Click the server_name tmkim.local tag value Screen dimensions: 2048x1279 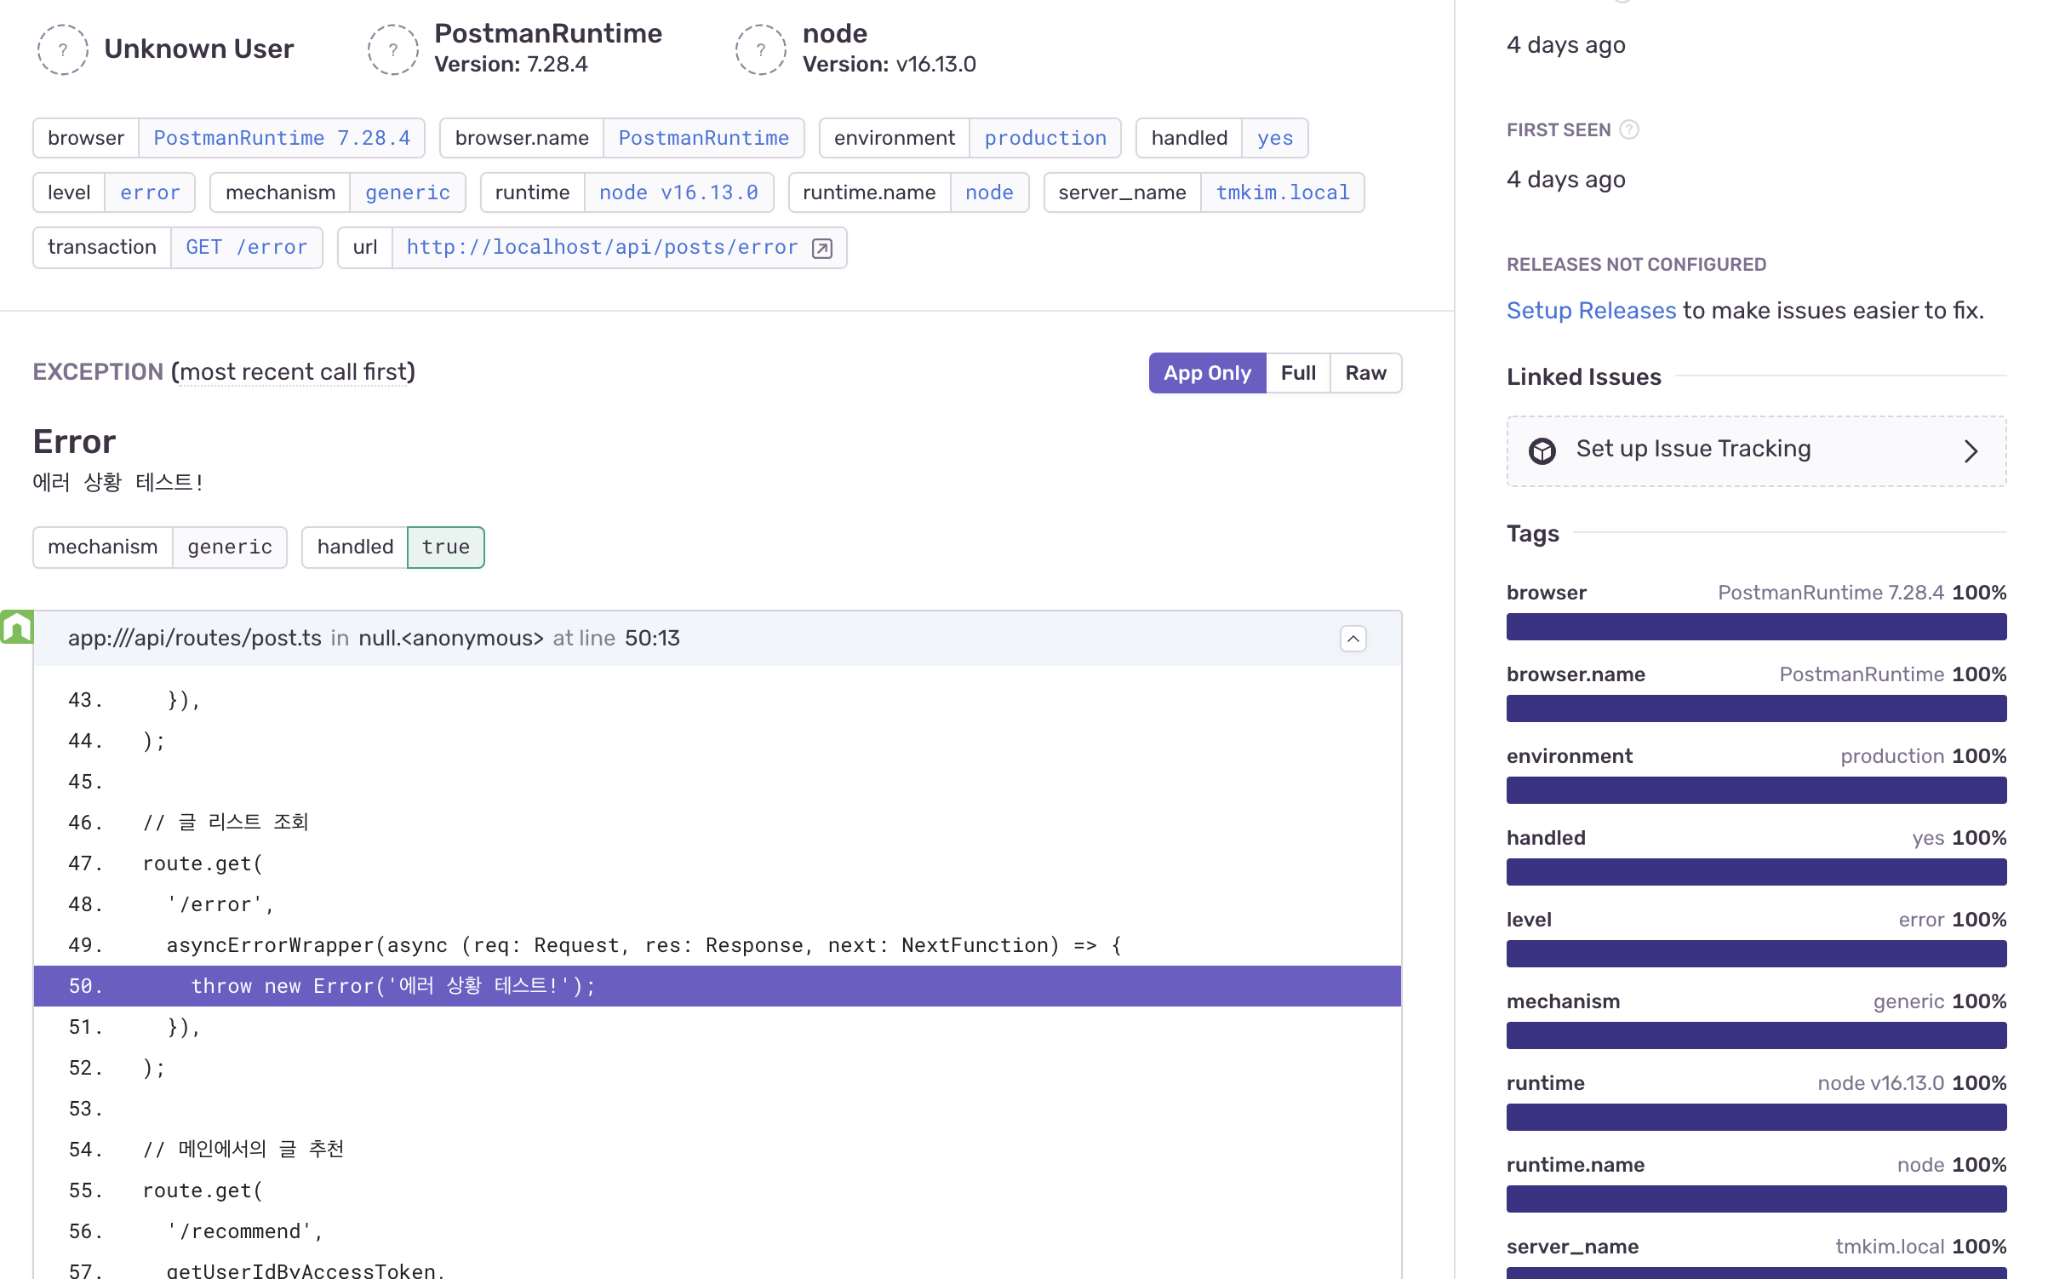pos(1282,192)
